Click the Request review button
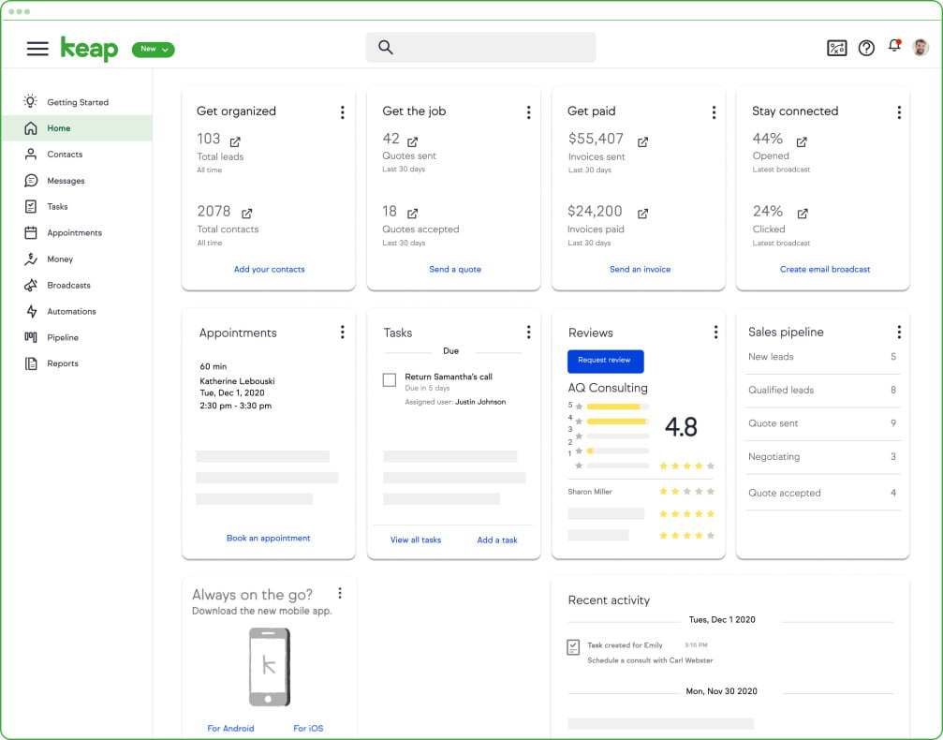This screenshot has width=943, height=740. tap(607, 361)
